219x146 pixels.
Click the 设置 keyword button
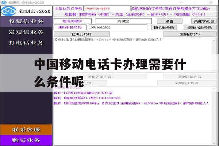click(x=170, y=21)
